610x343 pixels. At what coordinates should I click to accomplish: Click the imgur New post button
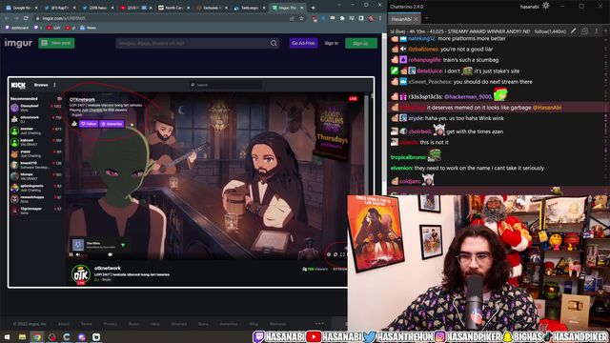(56, 43)
